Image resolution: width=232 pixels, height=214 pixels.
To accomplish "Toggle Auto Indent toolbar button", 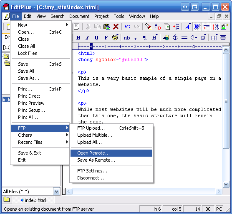I will point(206,27).
